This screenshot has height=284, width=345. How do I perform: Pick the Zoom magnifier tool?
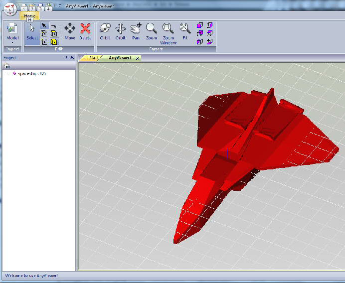[152, 31]
